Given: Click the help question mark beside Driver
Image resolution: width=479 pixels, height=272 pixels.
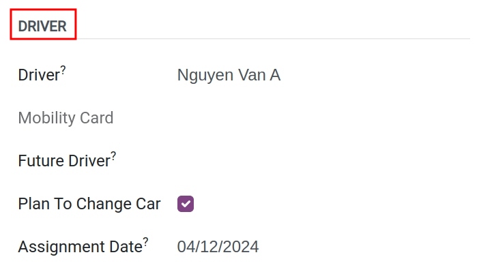Looking at the screenshot, I should click(x=63, y=70).
